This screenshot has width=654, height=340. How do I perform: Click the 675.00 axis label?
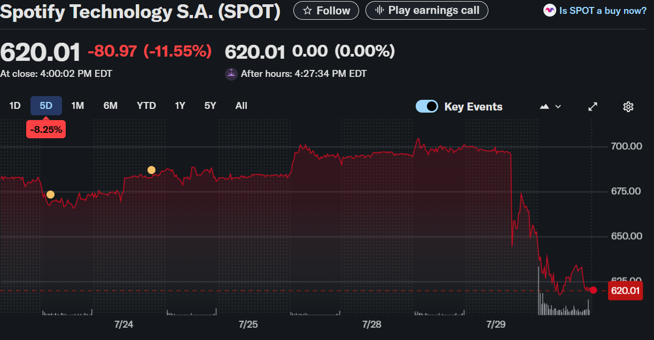pyautogui.click(x=626, y=191)
